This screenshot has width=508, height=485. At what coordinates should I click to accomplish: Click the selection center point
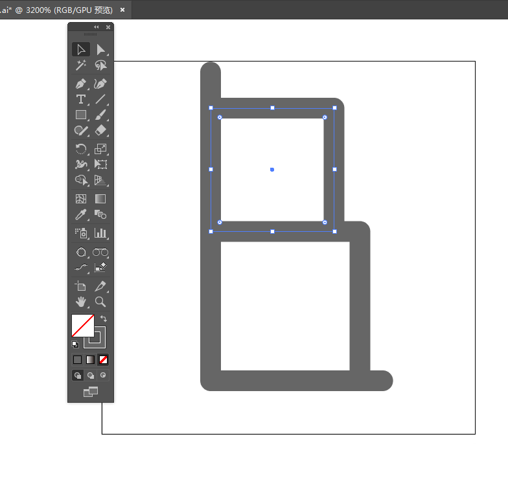click(x=272, y=170)
